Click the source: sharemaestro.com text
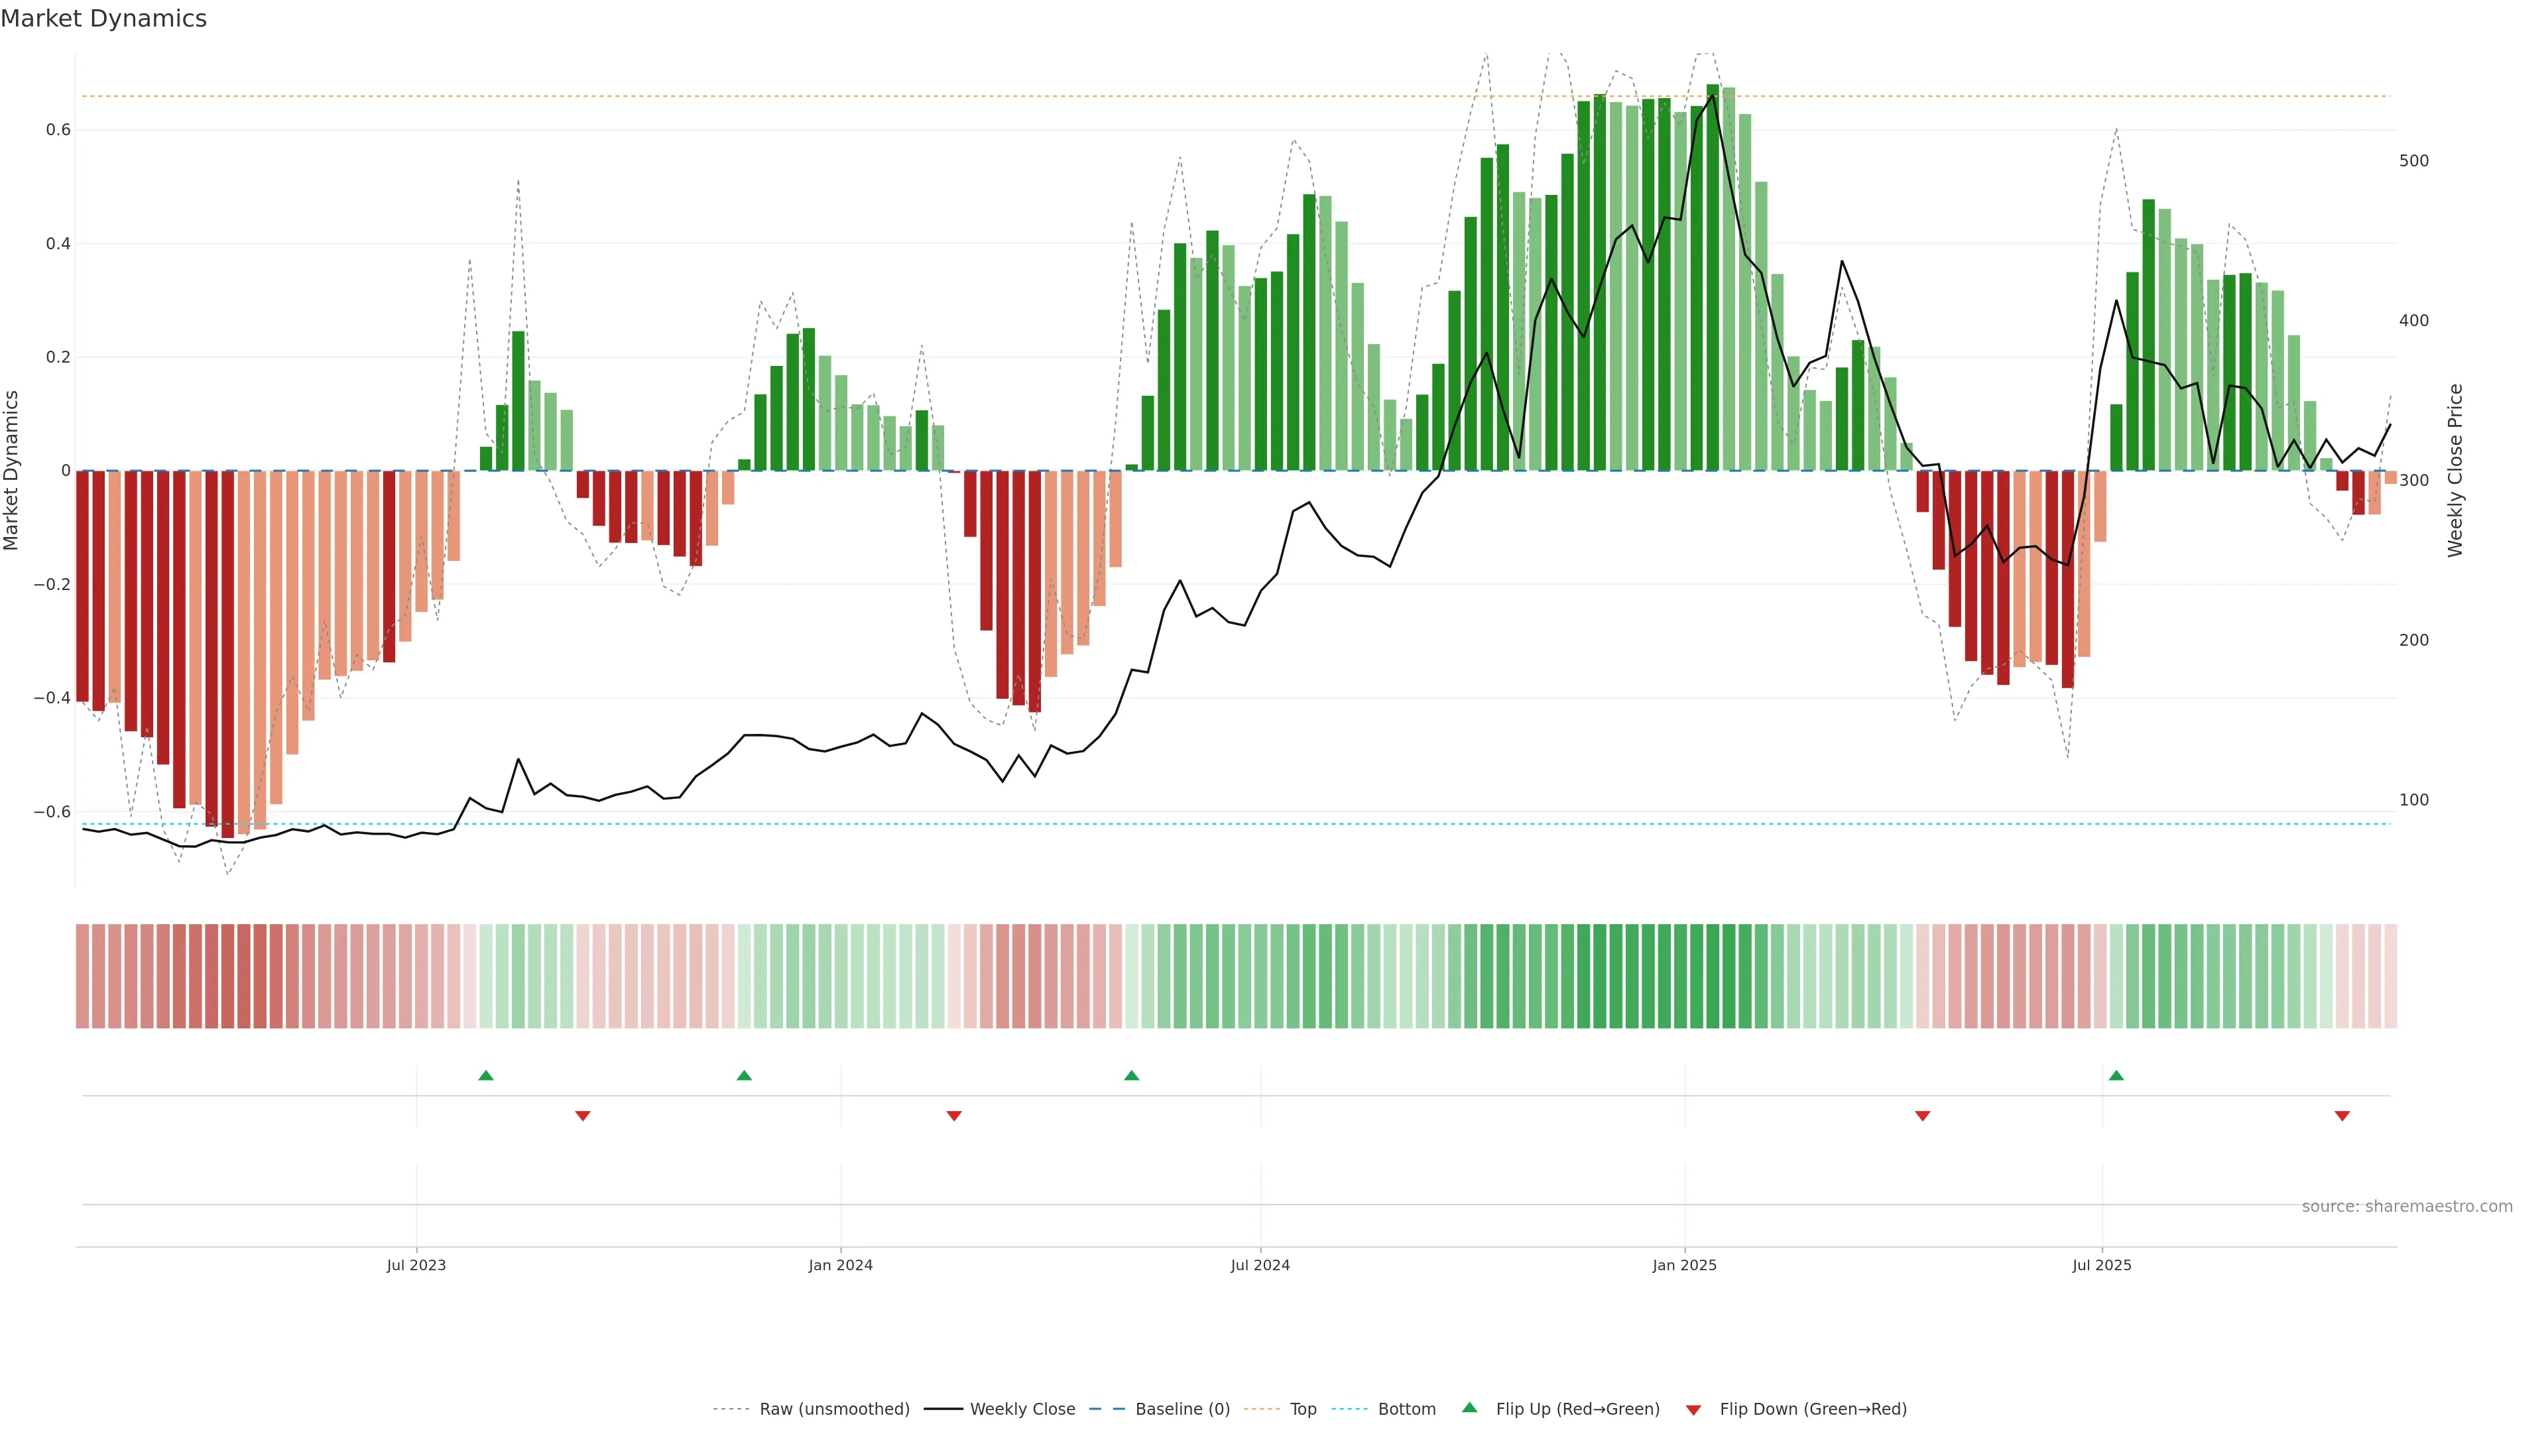This screenshot has width=2546, height=1432. click(2407, 1207)
